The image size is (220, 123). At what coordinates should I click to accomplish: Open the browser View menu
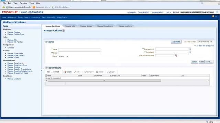(15, 3)
